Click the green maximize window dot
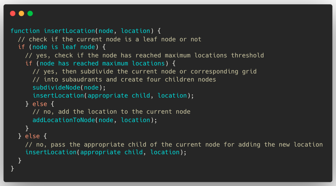 click(30, 13)
